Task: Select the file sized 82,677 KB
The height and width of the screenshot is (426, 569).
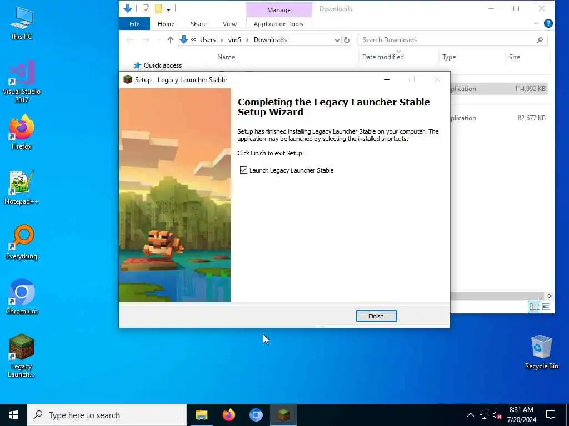Action: tap(499, 118)
